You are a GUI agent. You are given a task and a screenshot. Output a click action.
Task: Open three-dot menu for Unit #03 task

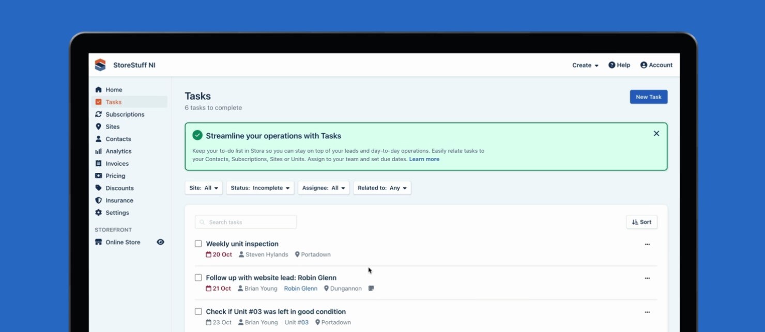click(x=647, y=312)
